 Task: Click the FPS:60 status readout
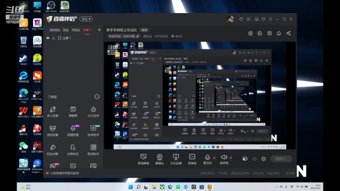coord(223,173)
